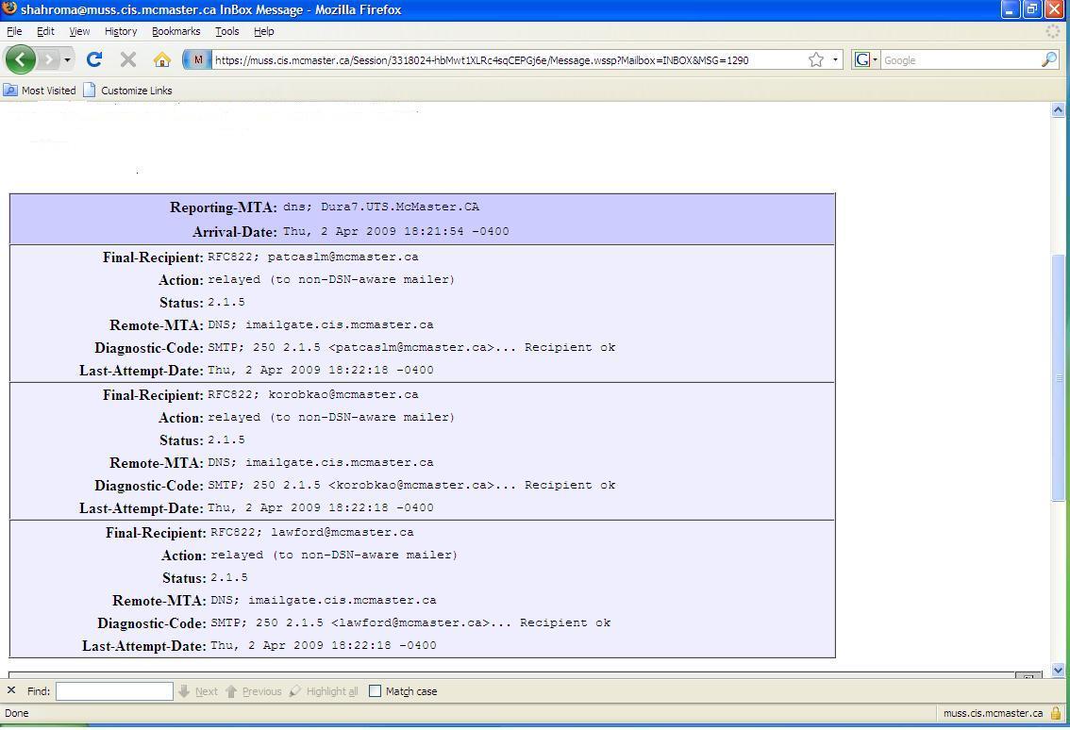The image size is (1070, 730).
Task: Click the search magnifier icon
Action: coord(1048,59)
